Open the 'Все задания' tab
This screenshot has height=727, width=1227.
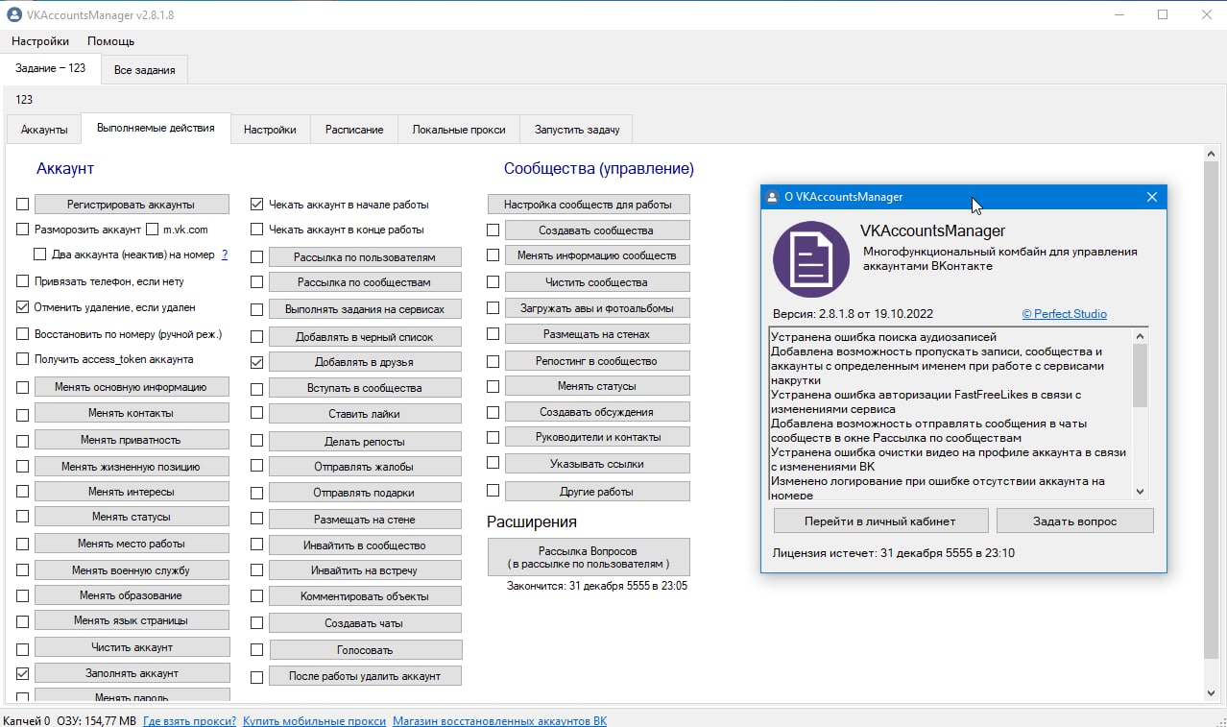(x=144, y=70)
